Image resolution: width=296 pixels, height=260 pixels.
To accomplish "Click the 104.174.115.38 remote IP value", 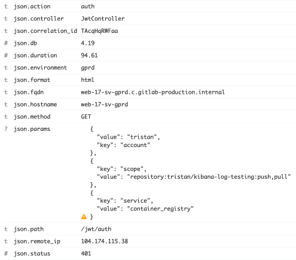I will tap(105, 241).
